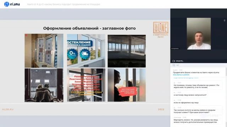
Task: Select the red repair text list photo
Action: (86, 85)
